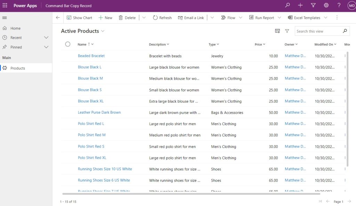Toggle the select-all circle in the grid header
The width and height of the screenshot is (356, 206).
[x=68, y=44]
